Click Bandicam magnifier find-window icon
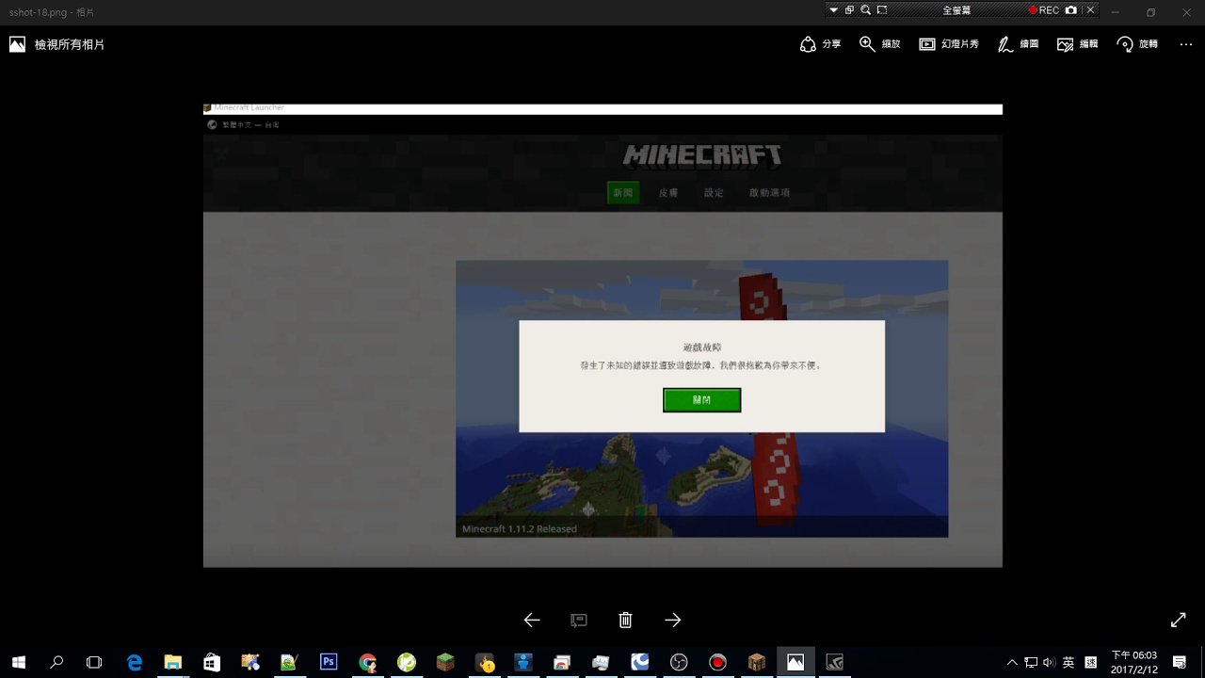Screen dimensions: 1205x678 pos(865,9)
